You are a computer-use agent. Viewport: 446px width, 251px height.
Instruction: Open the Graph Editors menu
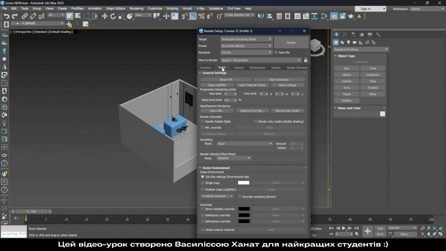coord(115,9)
